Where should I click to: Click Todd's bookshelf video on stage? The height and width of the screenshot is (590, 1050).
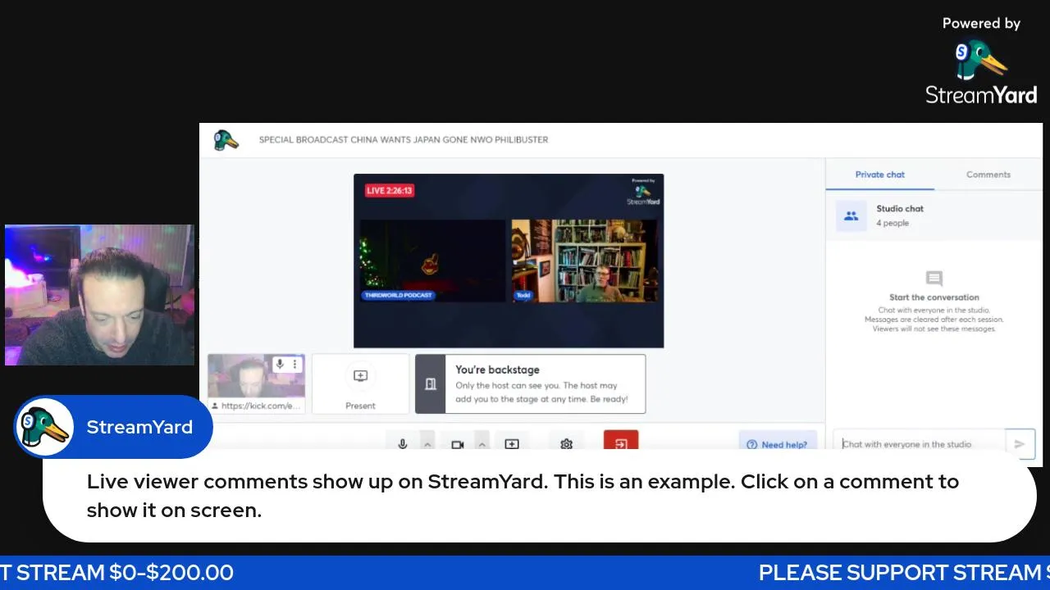584,261
